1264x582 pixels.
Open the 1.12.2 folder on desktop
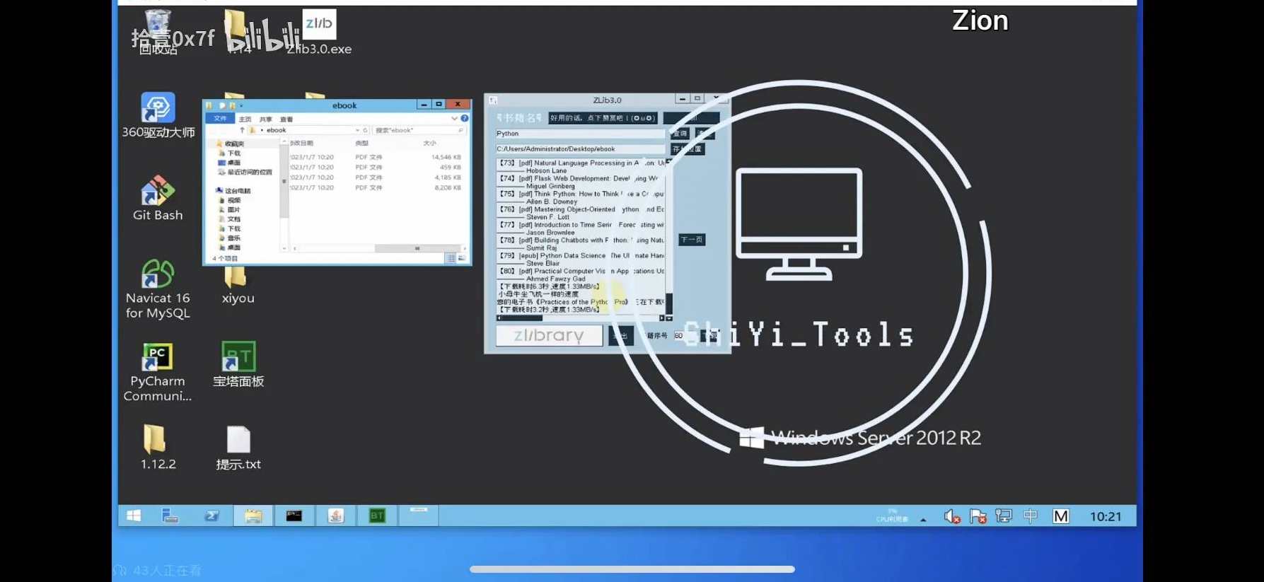click(x=157, y=448)
